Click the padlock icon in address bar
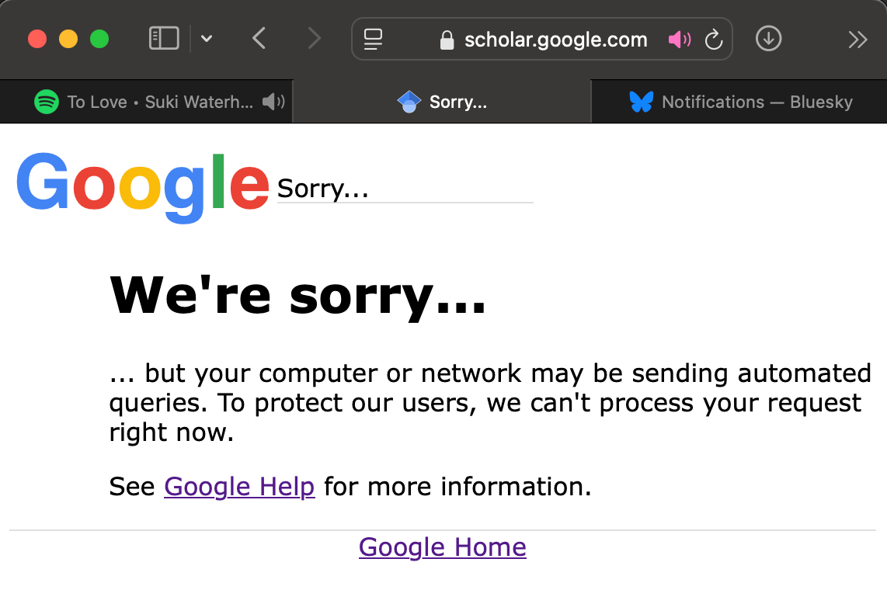 pos(447,40)
